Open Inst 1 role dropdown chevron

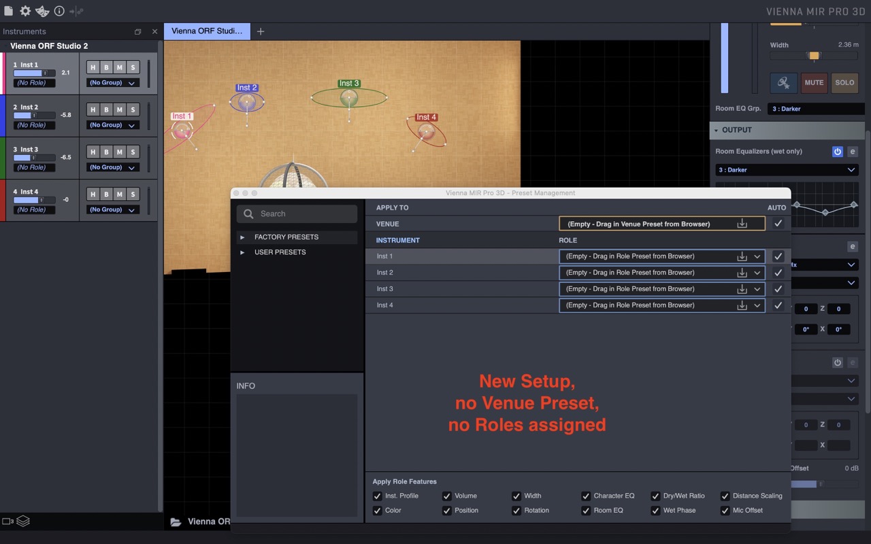point(757,256)
